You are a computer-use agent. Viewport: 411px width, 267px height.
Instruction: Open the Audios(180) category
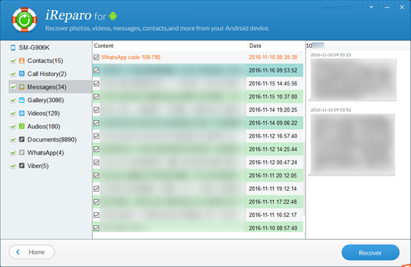44,126
